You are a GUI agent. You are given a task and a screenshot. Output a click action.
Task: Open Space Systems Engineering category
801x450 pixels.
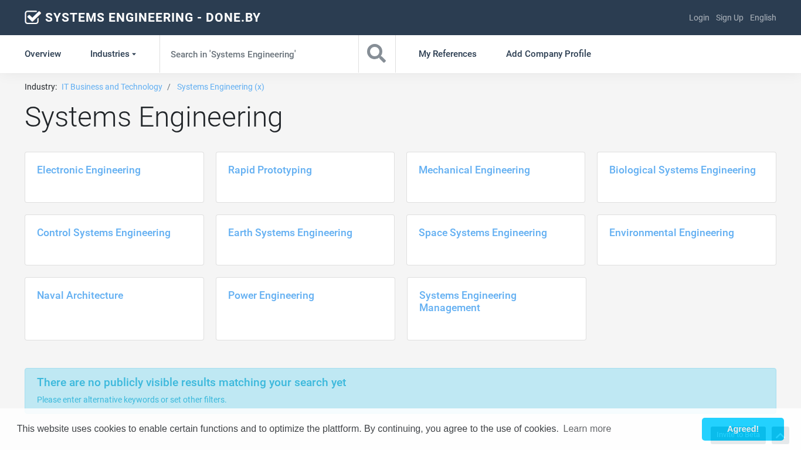click(x=483, y=233)
